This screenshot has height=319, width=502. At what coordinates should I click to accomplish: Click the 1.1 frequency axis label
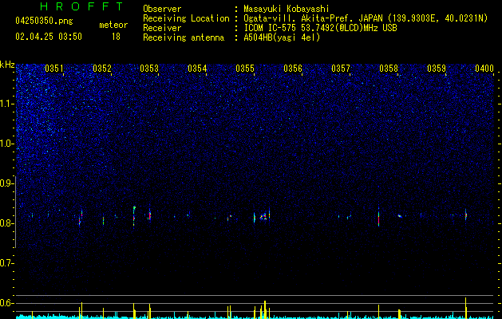click(7, 104)
